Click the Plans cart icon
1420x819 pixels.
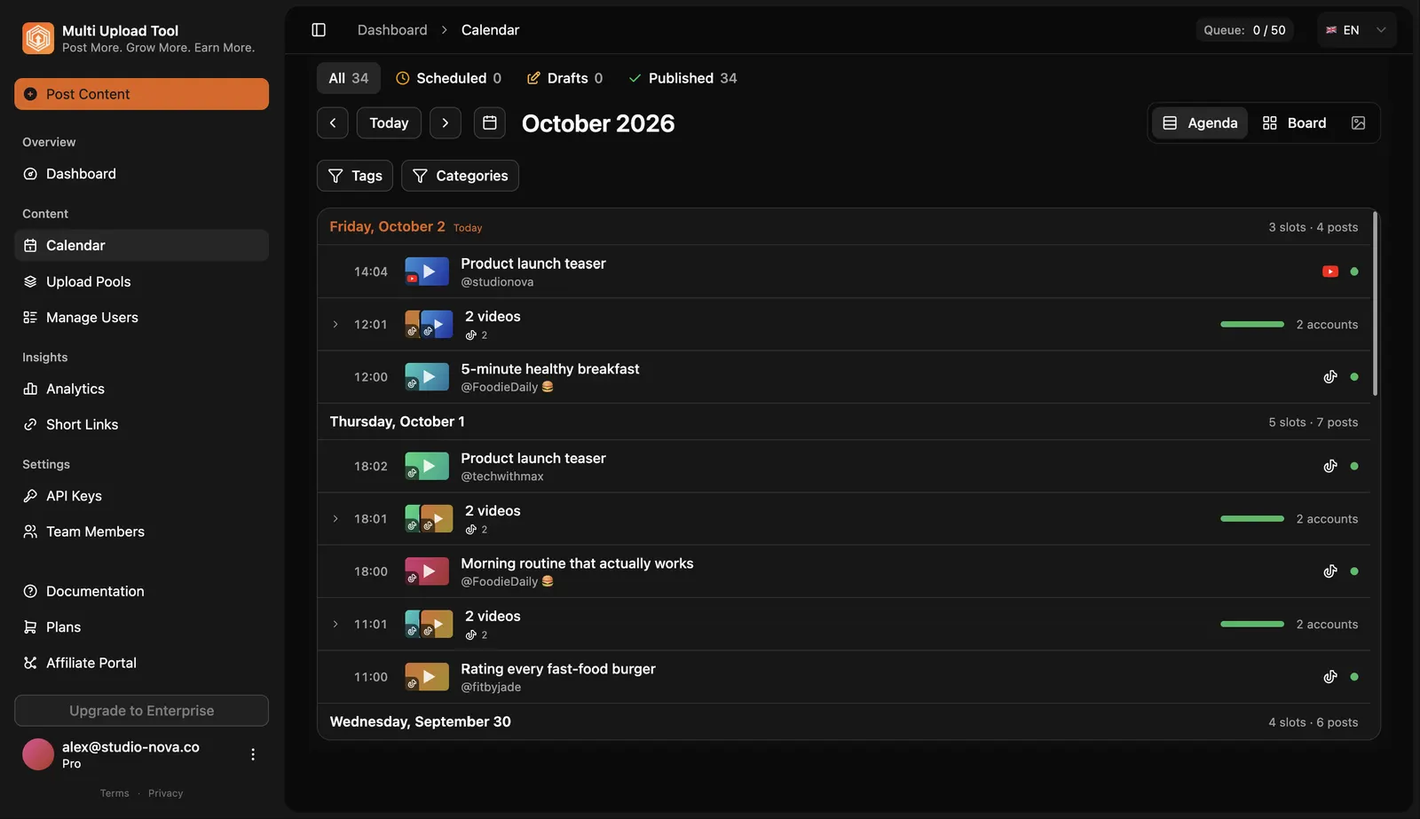(x=30, y=627)
